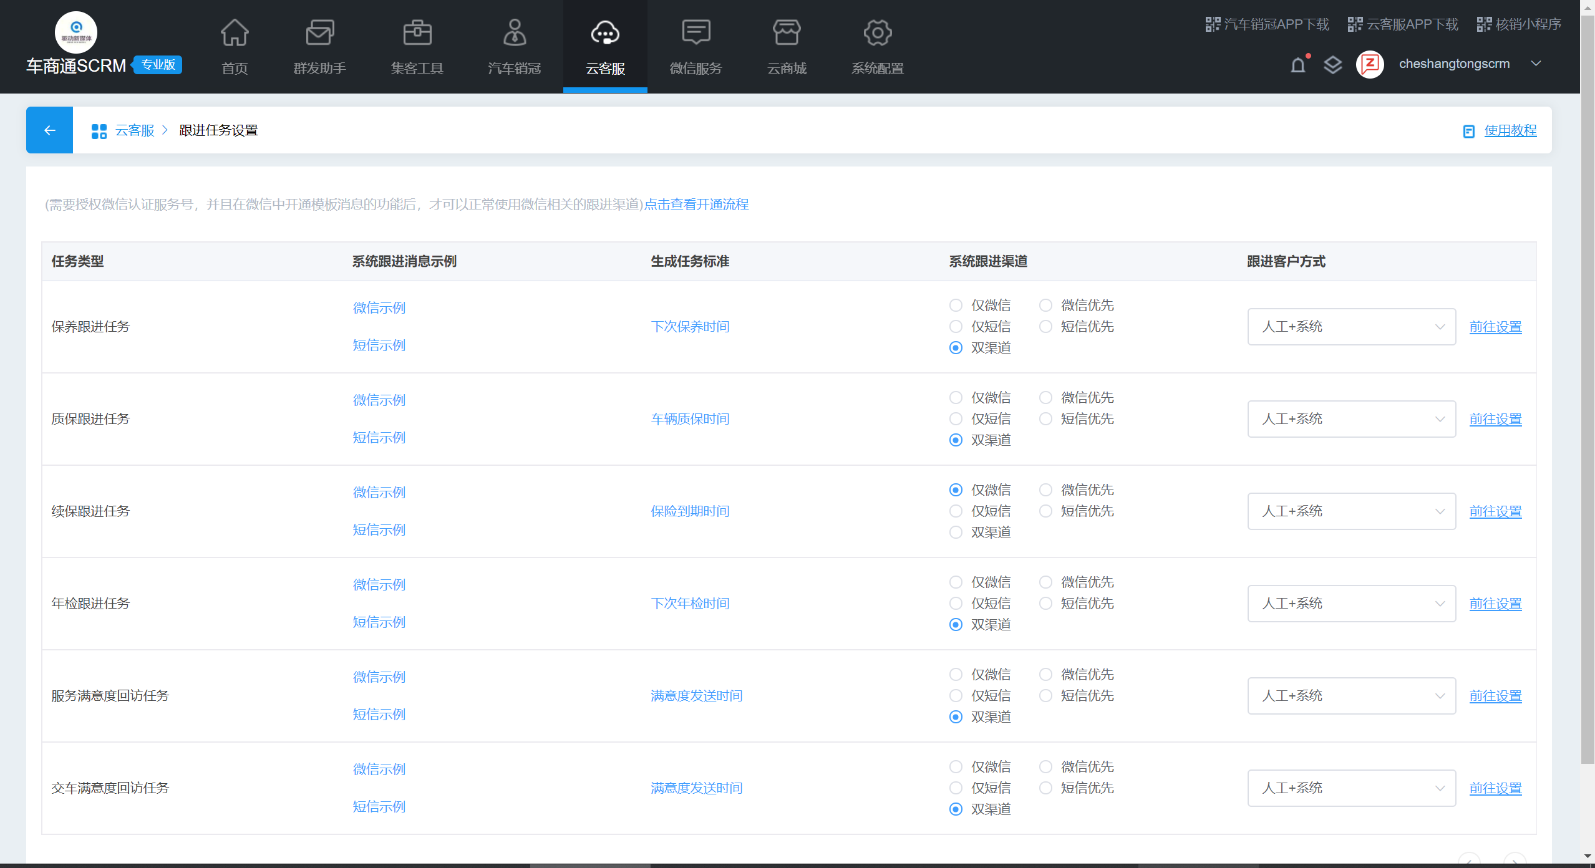1595x868 pixels.
Task: Click the blue back arrow button
Action: (x=49, y=130)
